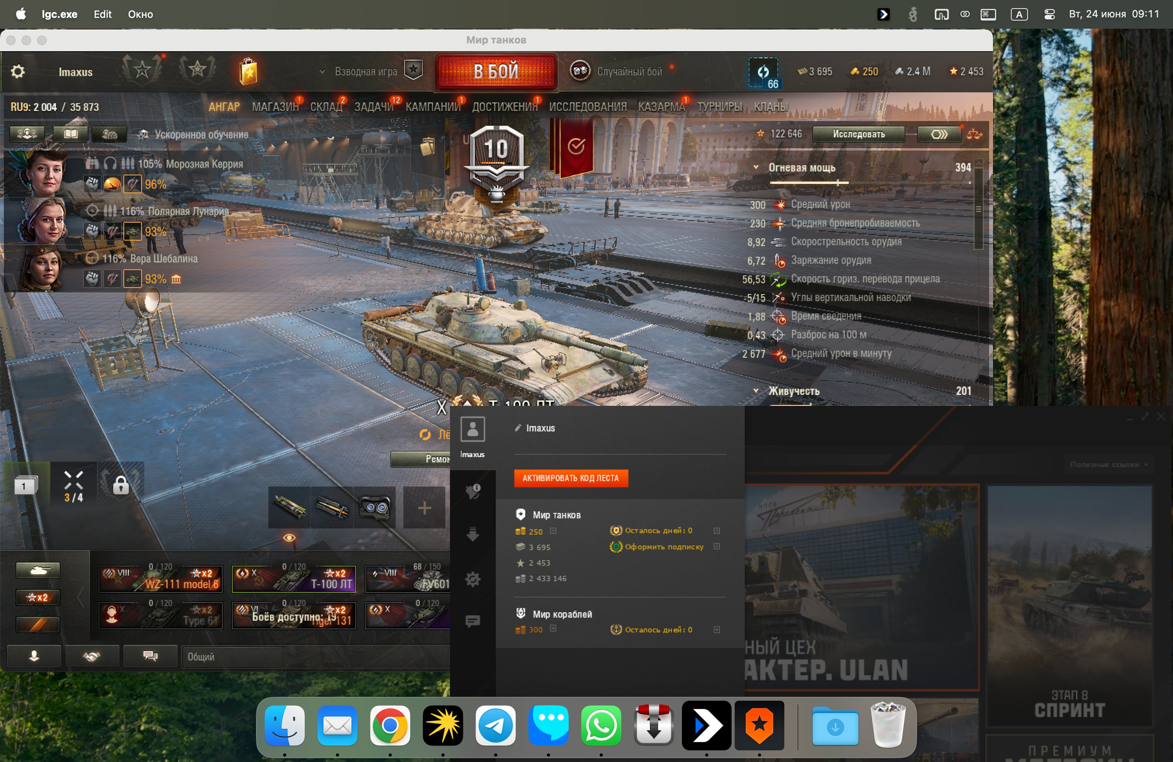This screenshot has width=1173, height=762.
Task: Open the СКЛАД tab
Action: click(x=326, y=107)
